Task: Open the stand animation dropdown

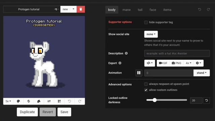Action: click(x=202, y=73)
